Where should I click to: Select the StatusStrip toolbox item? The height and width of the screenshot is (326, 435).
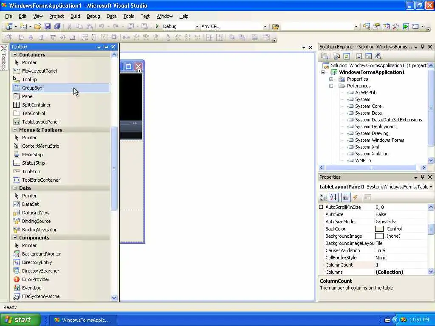(60, 163)
